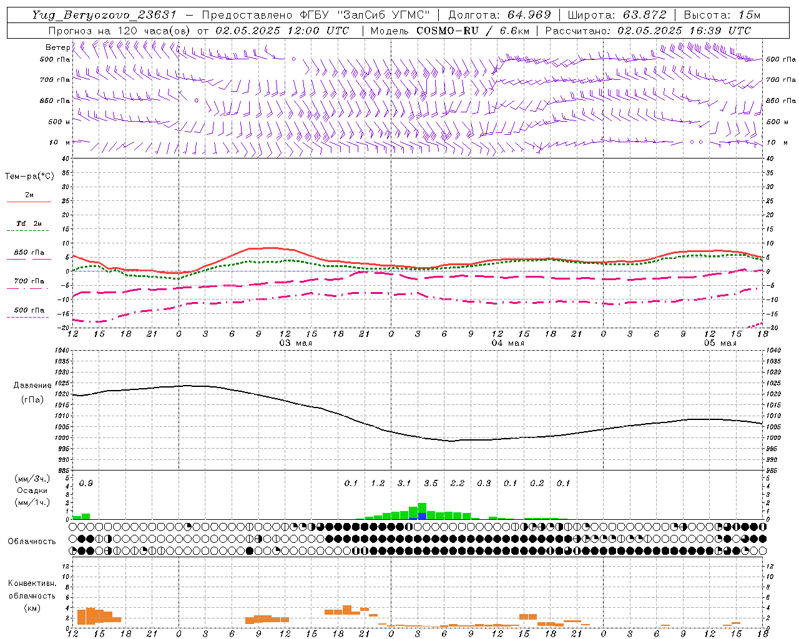Click the Рассчитано: 02.05.2025 16:39 UTC text

[648, 31]
